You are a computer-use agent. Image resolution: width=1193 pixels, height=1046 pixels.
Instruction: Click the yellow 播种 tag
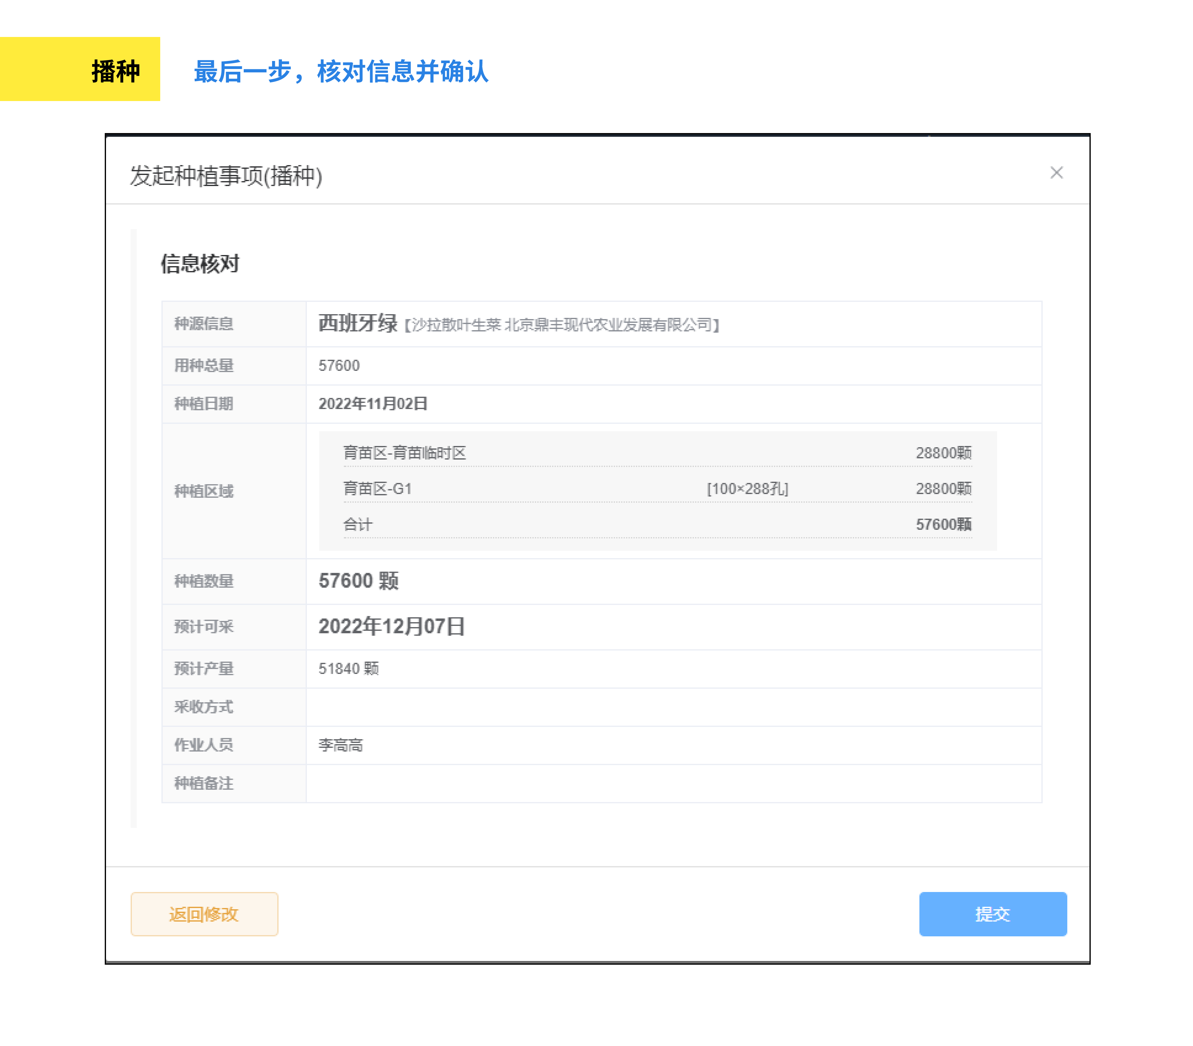[80, 69]
